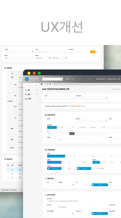This screenshot has height=218, width=121.
Task: Click the header search input field
Action: click(x=52, y=79)
